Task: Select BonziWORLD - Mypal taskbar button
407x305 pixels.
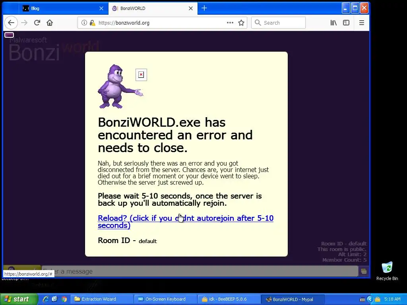Action: tap(293, 299)
